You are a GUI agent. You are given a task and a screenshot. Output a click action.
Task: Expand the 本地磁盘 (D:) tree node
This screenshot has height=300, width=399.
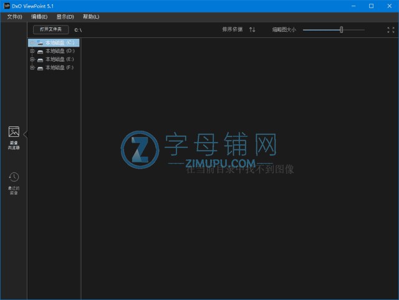(x=32, y=51)
